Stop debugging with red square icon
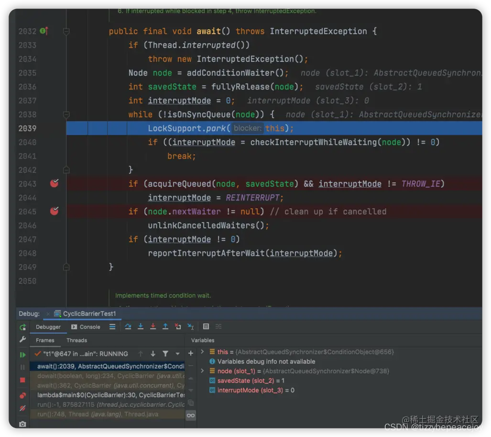This screenshot has height=437, width=491. point(22,380)
